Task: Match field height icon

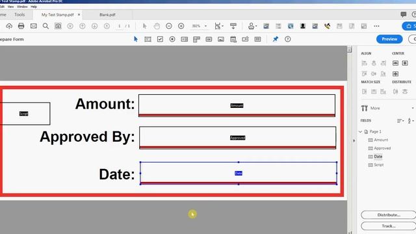Action: click(x=364, y=92)
